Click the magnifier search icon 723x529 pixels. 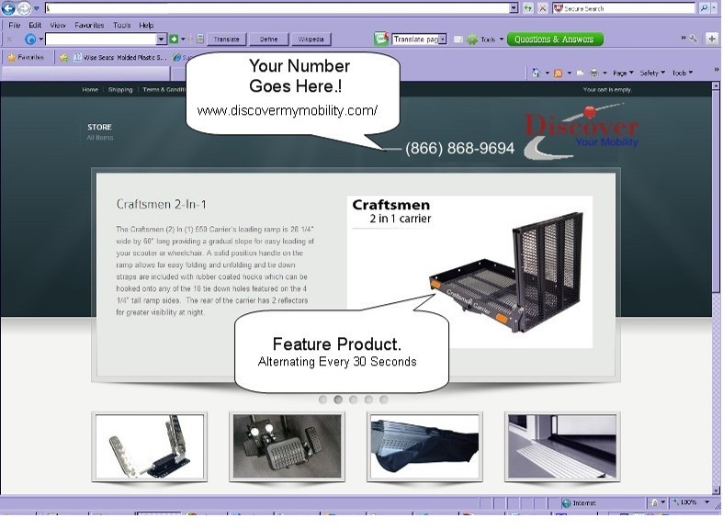[x=704, y=8]
